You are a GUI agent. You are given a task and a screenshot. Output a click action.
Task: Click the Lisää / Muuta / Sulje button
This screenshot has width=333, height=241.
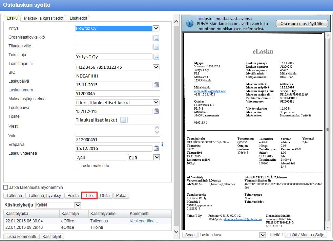(x=306, y=235)
